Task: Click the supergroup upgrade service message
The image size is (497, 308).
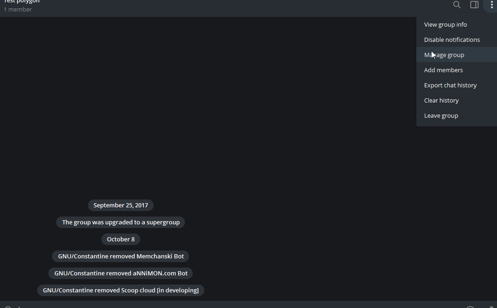Action: click(x=120, y=222)
